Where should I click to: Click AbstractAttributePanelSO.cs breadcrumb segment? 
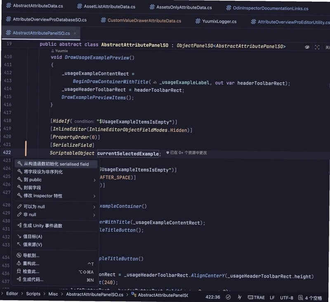95,295
